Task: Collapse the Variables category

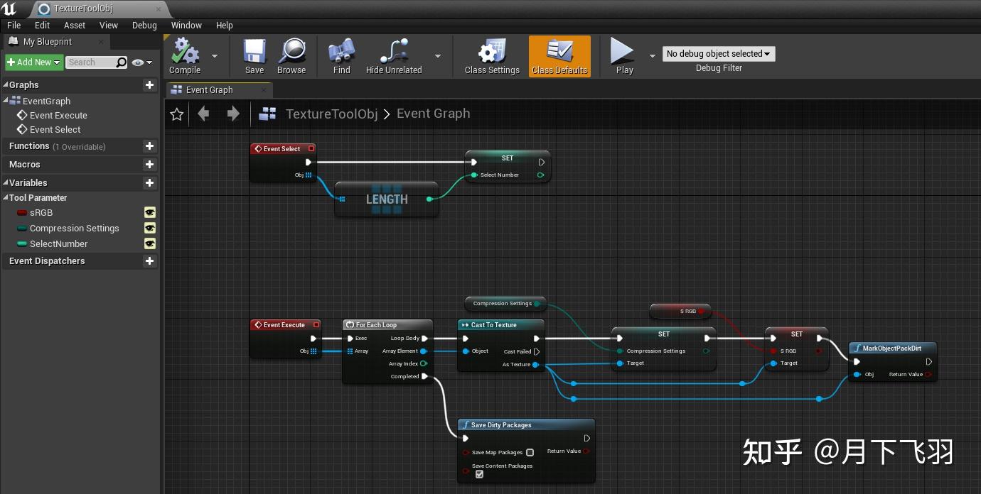Action: pyautogui.click(x=6, y=182)
